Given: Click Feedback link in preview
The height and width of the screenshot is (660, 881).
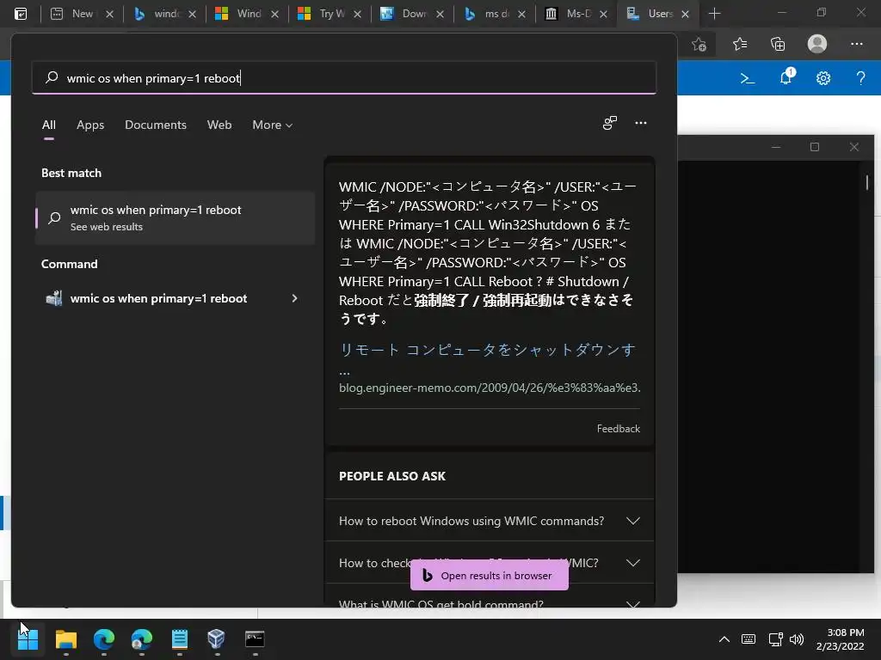Looking at the screenshot, I should pos(618,429).
